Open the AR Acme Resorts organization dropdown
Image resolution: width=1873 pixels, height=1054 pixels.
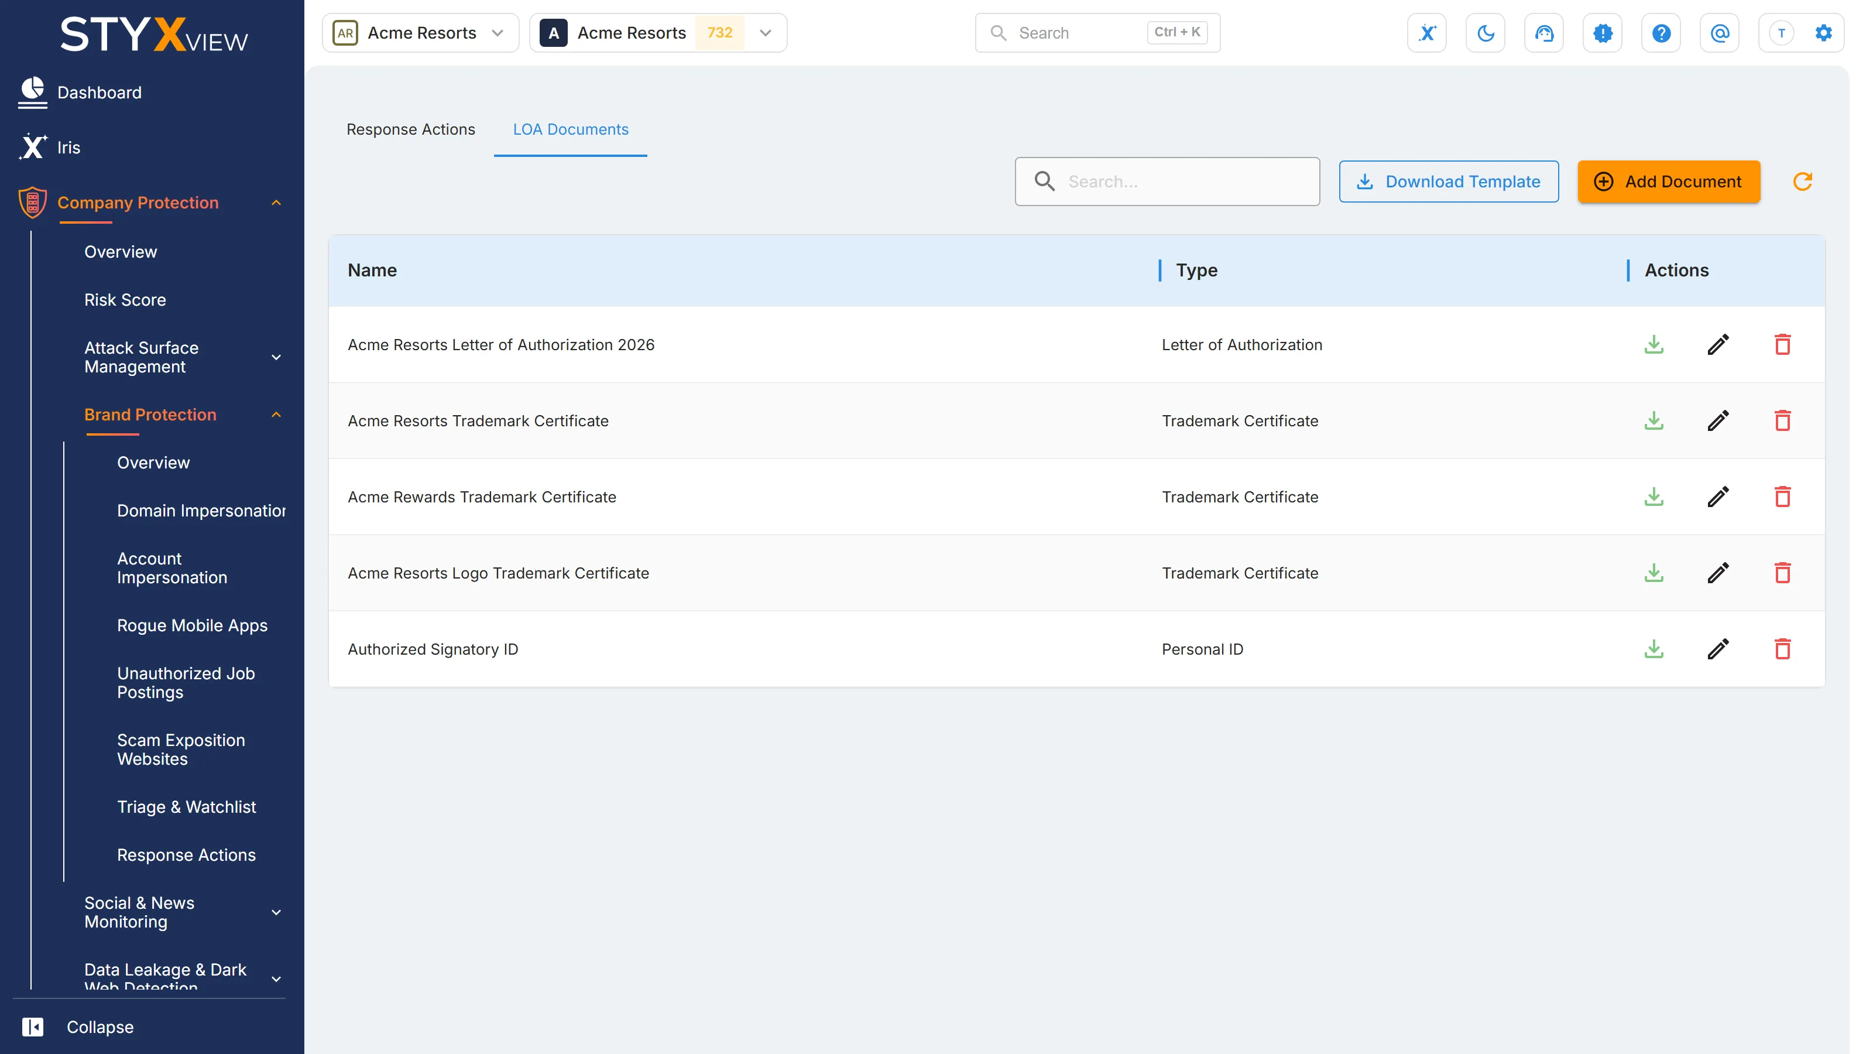click(420, 33)
